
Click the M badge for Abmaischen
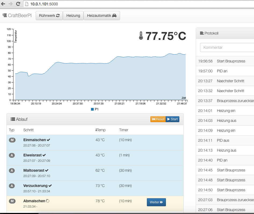tap(12, 201)
